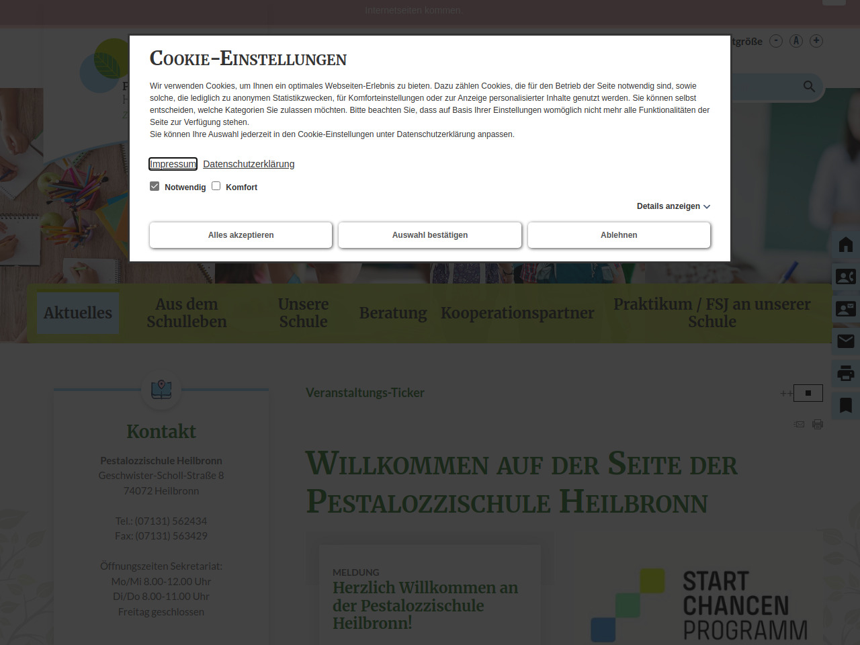Decrease font size with minus icon

pos(776,41)
